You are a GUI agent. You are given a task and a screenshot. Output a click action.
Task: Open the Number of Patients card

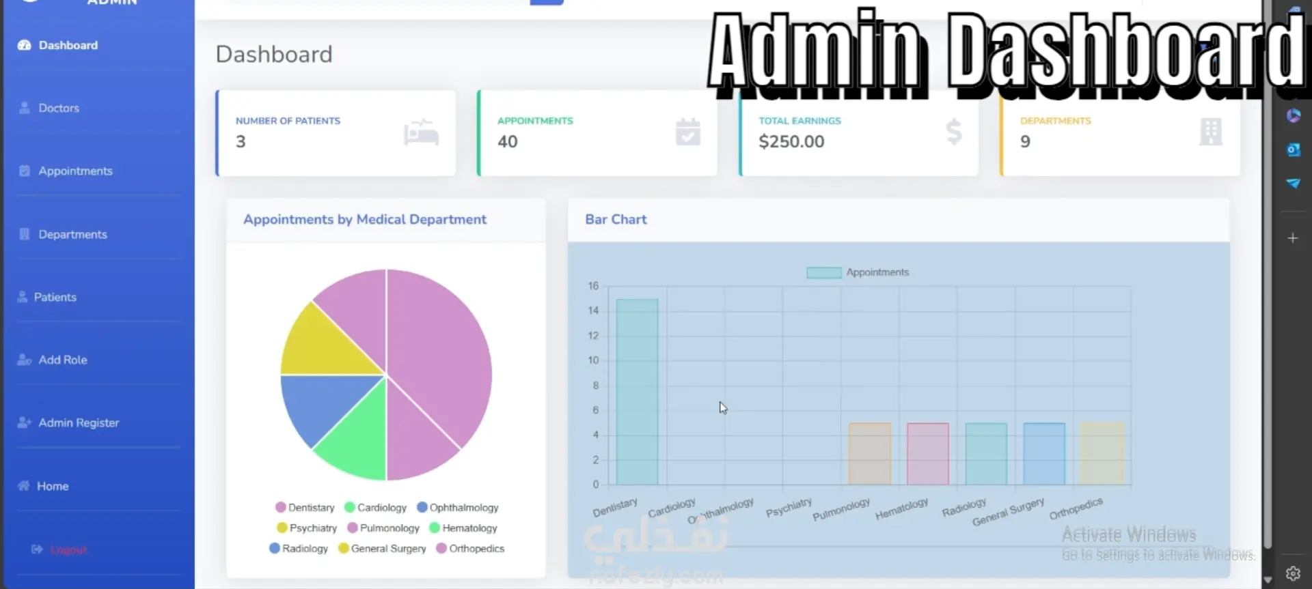tap(336, 133)
